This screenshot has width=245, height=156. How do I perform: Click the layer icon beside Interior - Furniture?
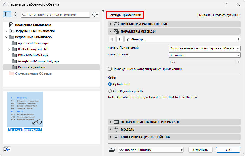point(112,150)
